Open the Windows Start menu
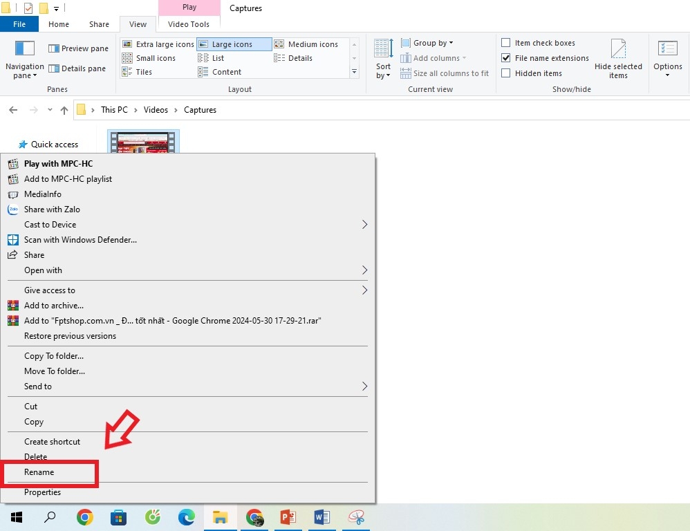 click(17, 517)
